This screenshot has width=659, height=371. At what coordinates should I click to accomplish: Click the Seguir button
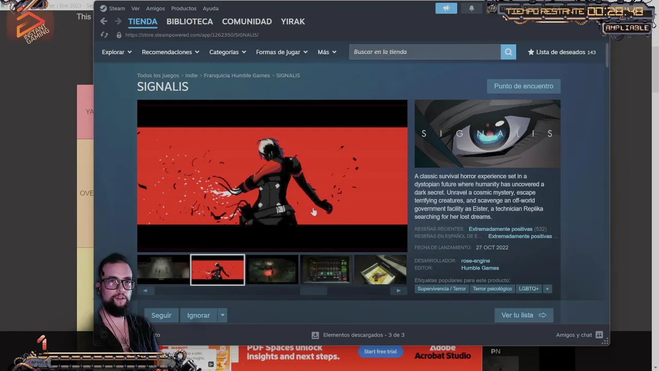coord(161,315)
